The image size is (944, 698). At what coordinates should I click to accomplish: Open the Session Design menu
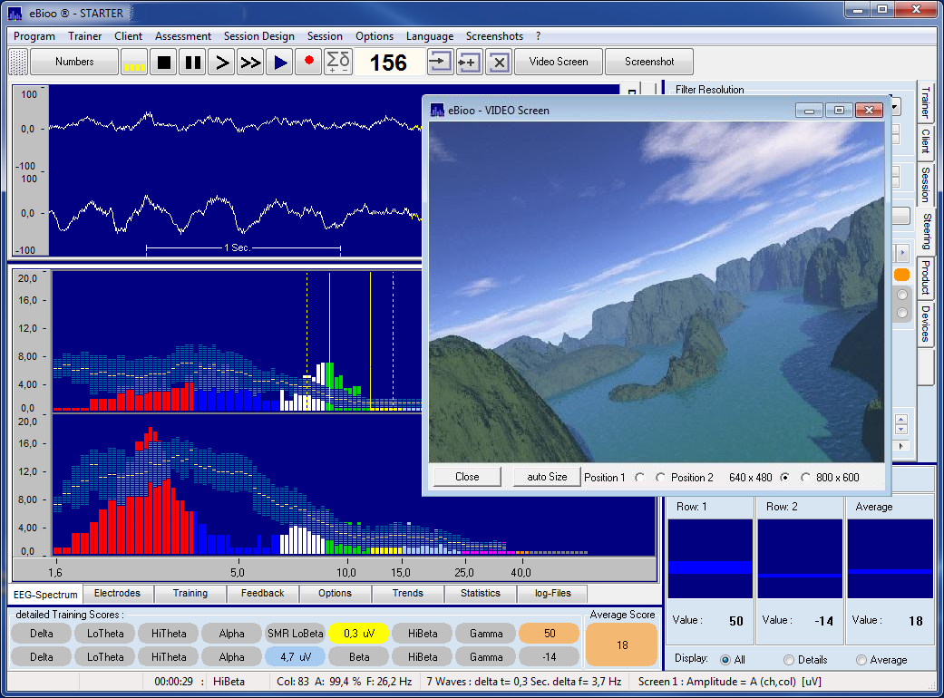click(258, 36)
